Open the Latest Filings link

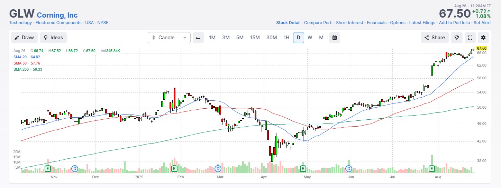422,23
